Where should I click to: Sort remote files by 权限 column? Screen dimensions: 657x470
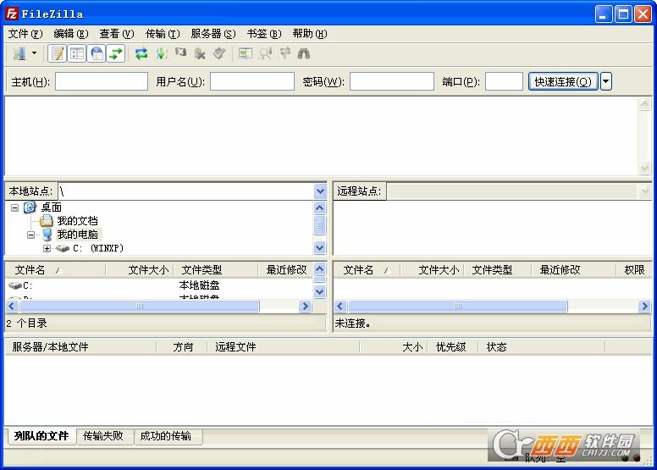tap(634, 270)
